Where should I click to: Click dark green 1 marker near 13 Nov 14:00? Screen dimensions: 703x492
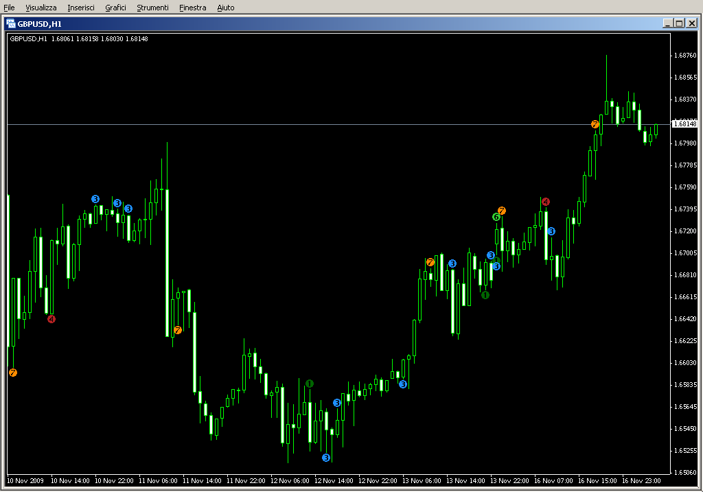pos(485,295)
